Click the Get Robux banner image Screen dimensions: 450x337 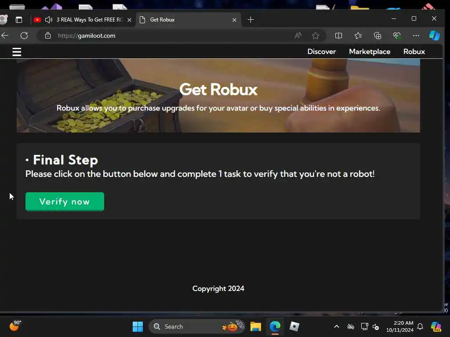pos(218,95)
